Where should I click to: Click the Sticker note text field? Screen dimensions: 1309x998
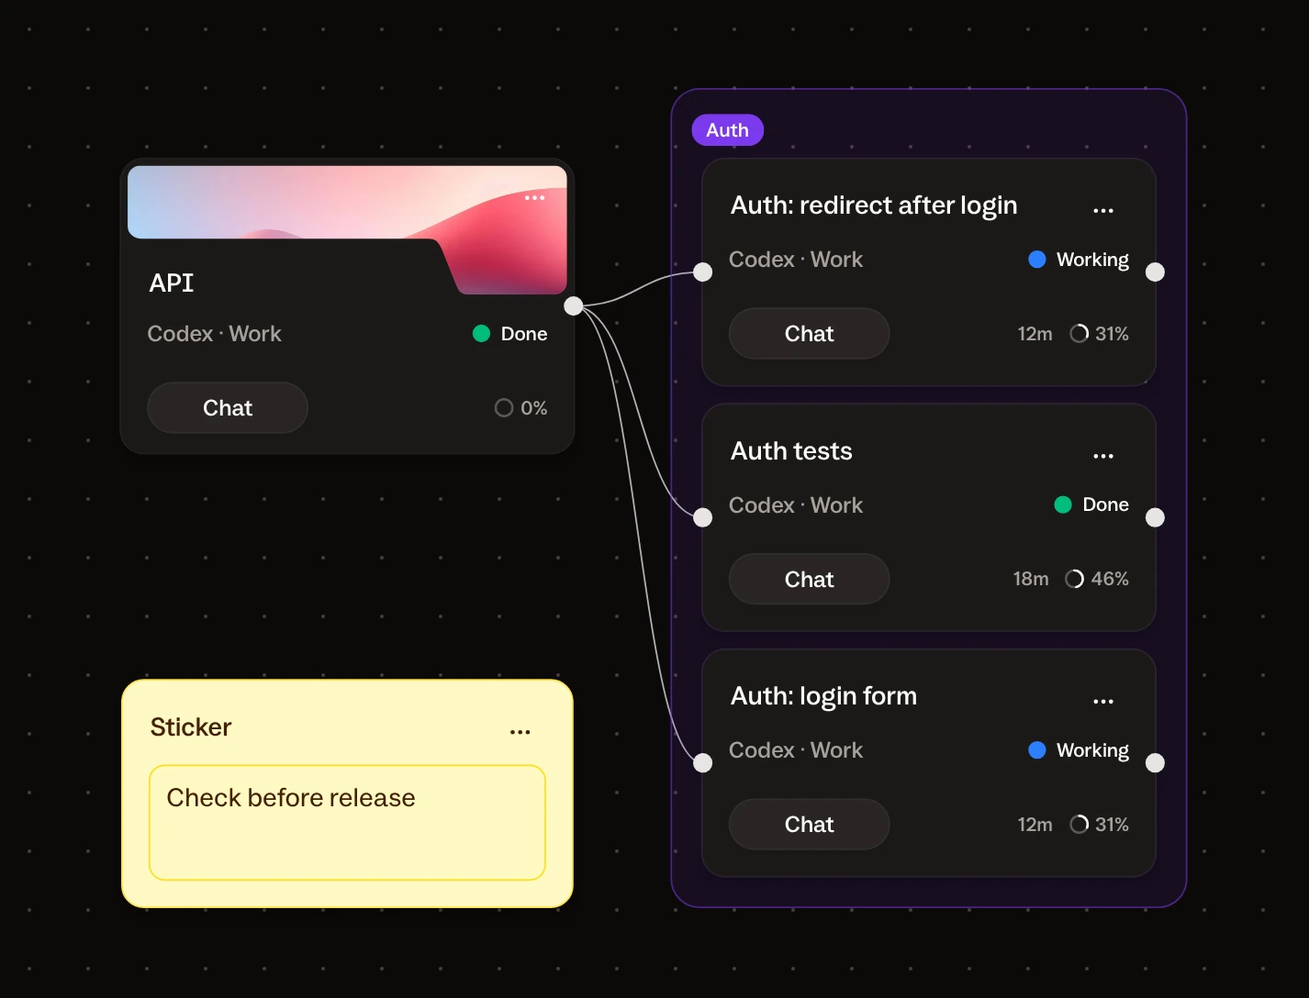click(348, 823)
